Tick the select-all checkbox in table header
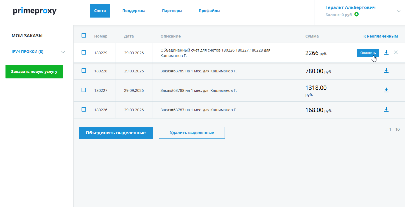Screen dimensions: 405x207 [84, 35]
